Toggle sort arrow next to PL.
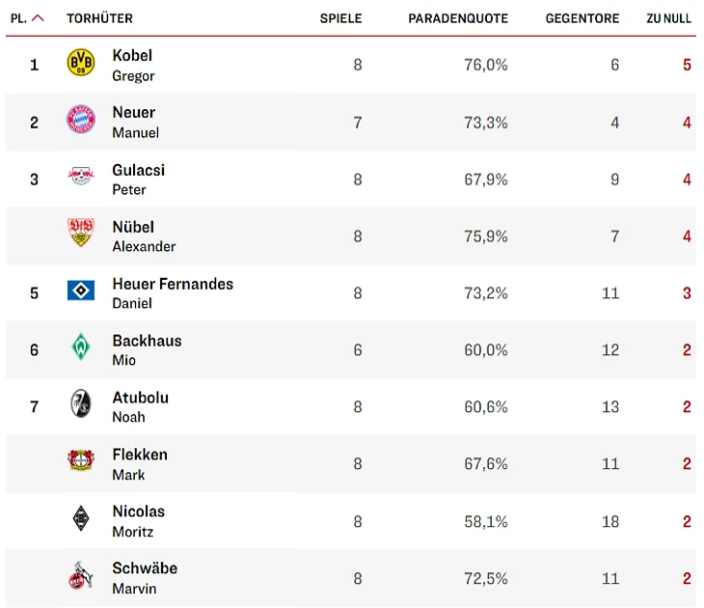This screenshot has height=608, width=704. tap(38, 18)
